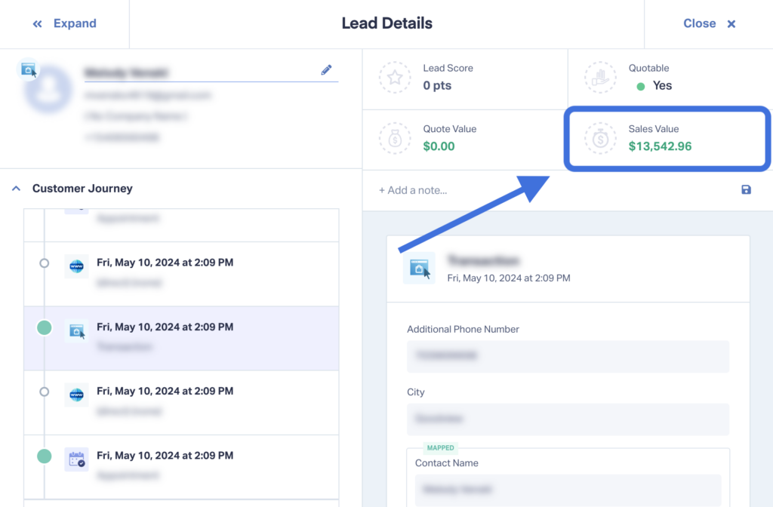Click the lower web visit www icon
The height and width of the screenshot is (507, 773).
tap(76, 395)
